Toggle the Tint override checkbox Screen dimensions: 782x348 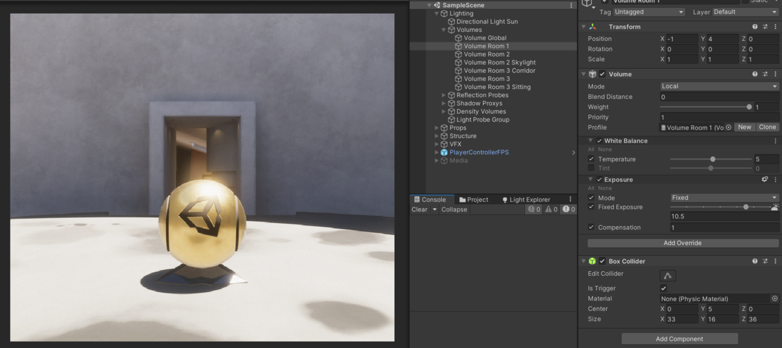pyautogui.click(x=591, y=168)
